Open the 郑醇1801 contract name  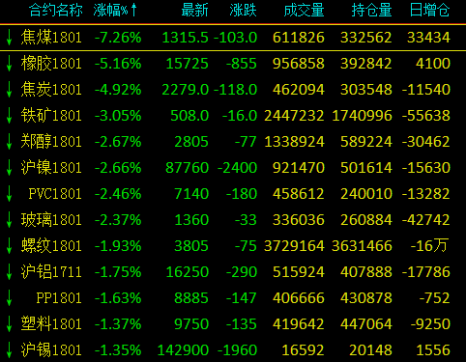[51, 142]
